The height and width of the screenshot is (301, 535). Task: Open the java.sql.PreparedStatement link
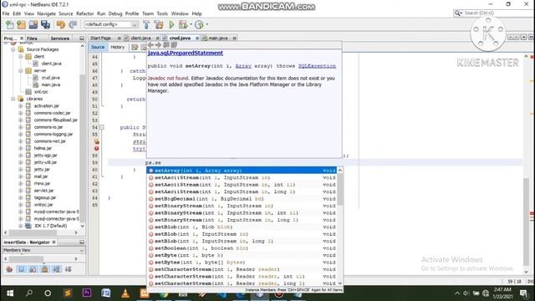click(186, 53)
